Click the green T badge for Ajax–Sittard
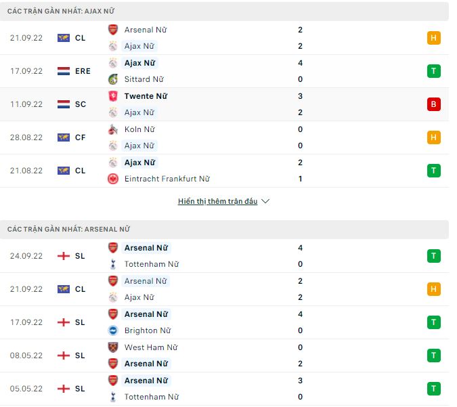The image size is (457, 407). 434,71
